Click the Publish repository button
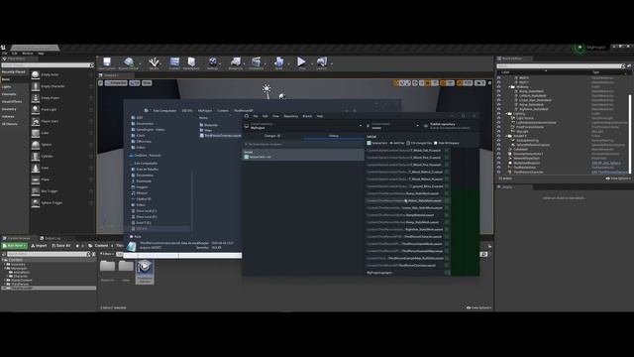 tap(450, 126)
